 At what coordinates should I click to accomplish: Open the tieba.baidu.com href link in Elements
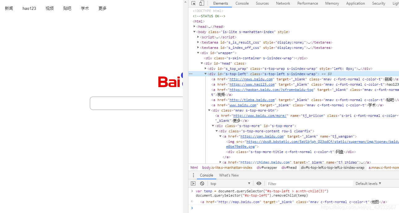coord(252,100)
